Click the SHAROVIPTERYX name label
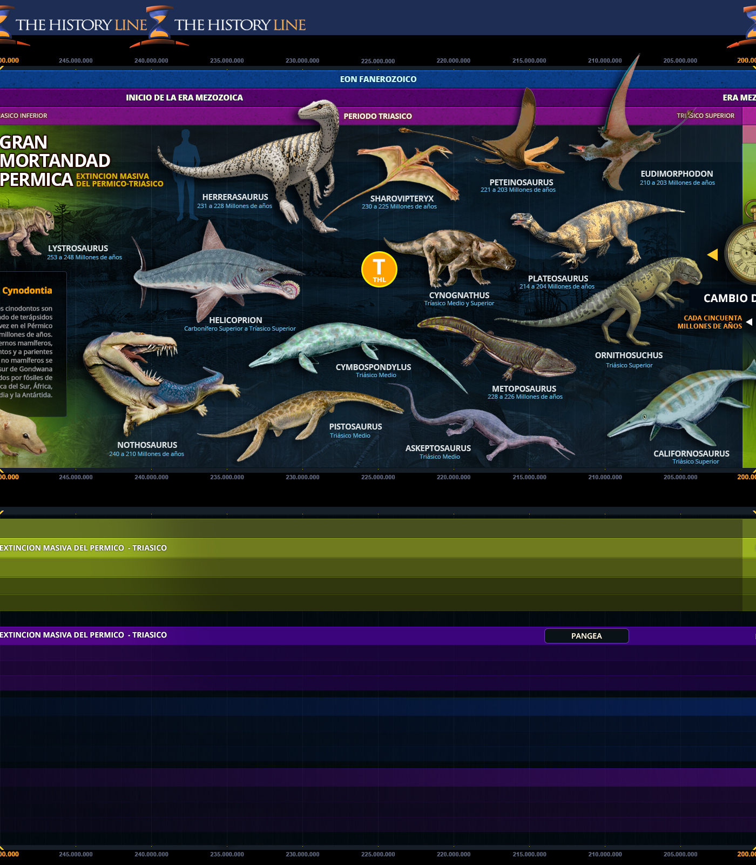 coord(402,199)
